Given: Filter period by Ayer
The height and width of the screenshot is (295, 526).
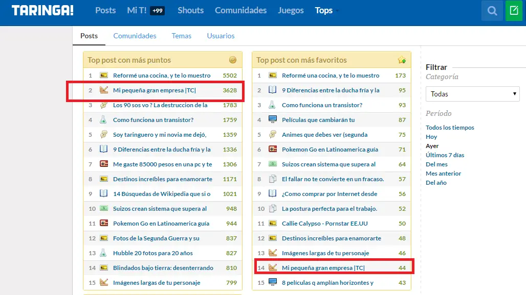Looking at the screenshot, I should click(432, 146).
